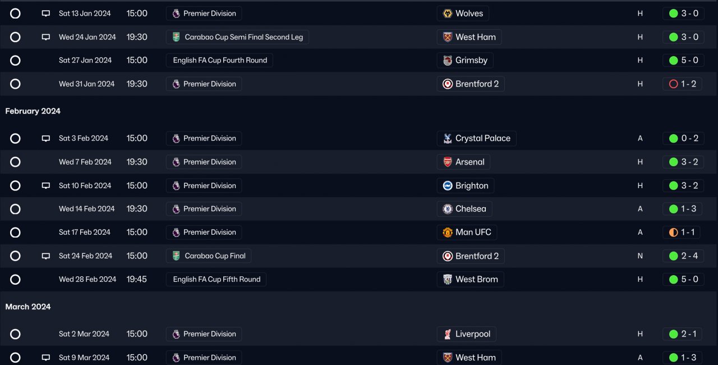The height and width of the screenshot is (365, 718).
Task: Open English FA Cup Fourth Round competition
Action: [x=219, y=61]
